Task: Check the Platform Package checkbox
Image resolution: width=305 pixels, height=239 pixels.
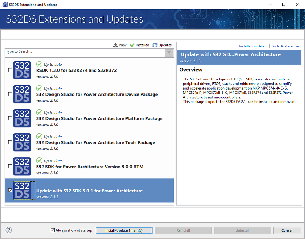Action: point(10,118)
